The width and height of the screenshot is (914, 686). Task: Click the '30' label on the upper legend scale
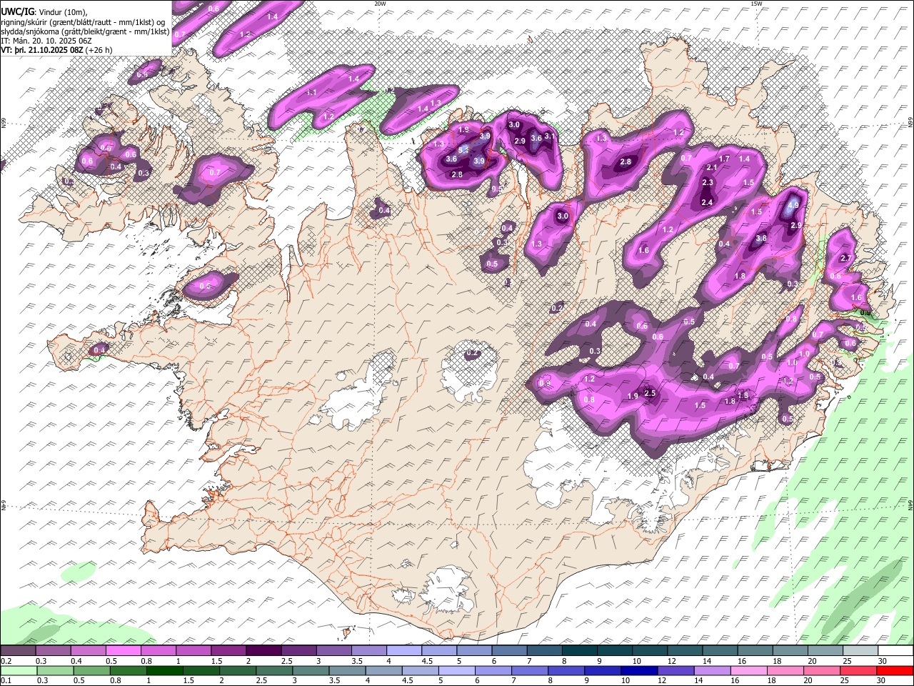tap(883, 661)
